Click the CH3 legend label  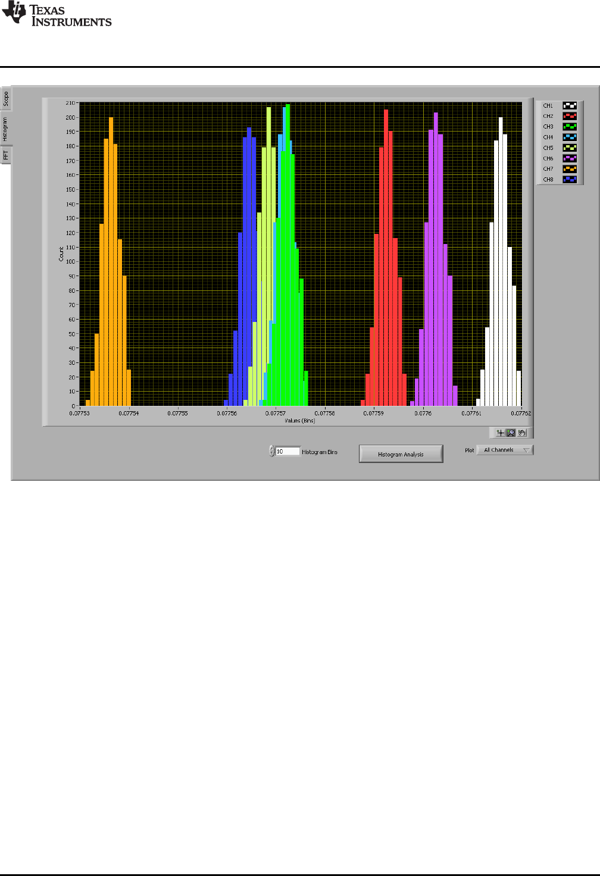[548, 127]
